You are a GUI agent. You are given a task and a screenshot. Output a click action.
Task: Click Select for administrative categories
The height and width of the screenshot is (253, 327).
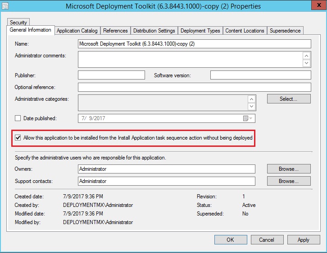288,99
